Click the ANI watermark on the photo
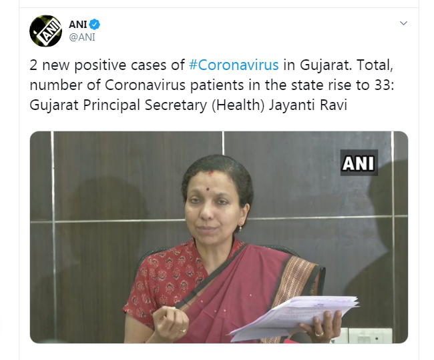The image size is (434, 360). coord(359,163)
